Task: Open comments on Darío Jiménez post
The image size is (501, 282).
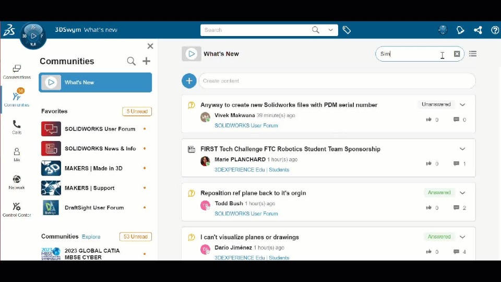Action: click(456, 252)
